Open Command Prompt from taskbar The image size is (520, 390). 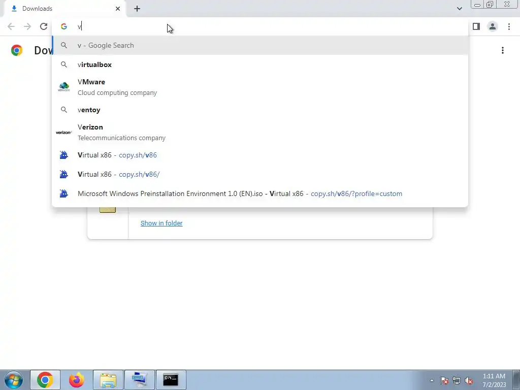point(171,380)
